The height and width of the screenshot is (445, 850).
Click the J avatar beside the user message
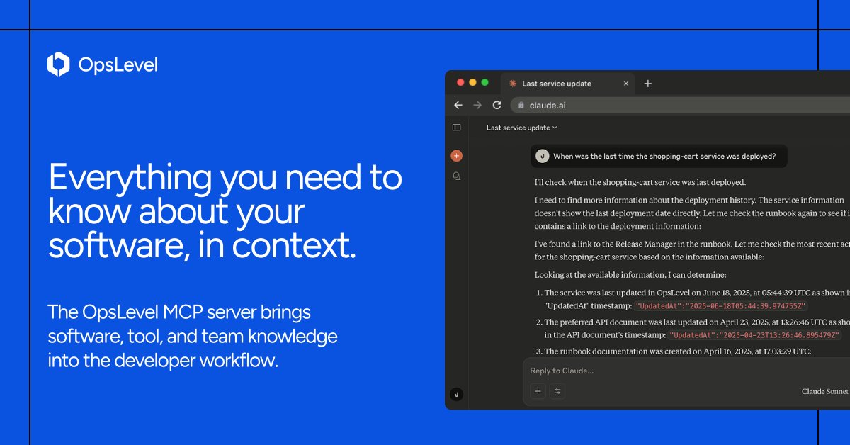[x=542, y=156]
